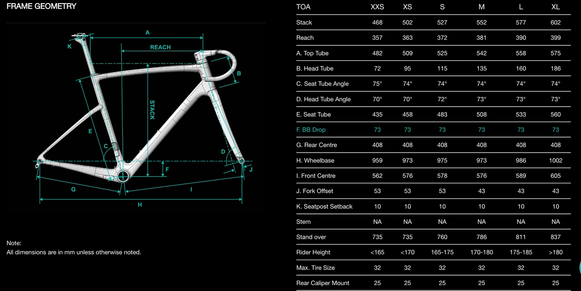This screenshot has width=581, height=291.
Task: Click the letter E seat tube marker
Action: click(90, 131)
